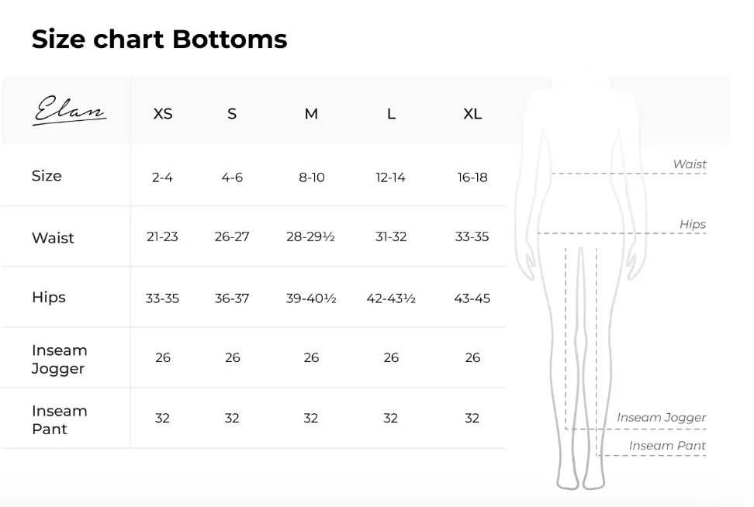Click the Inseam Jogger row label

click(x=60, y=360)
